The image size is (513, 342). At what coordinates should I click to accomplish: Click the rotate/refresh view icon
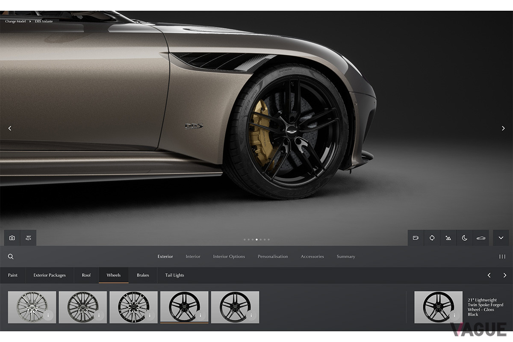click(432, 238)
